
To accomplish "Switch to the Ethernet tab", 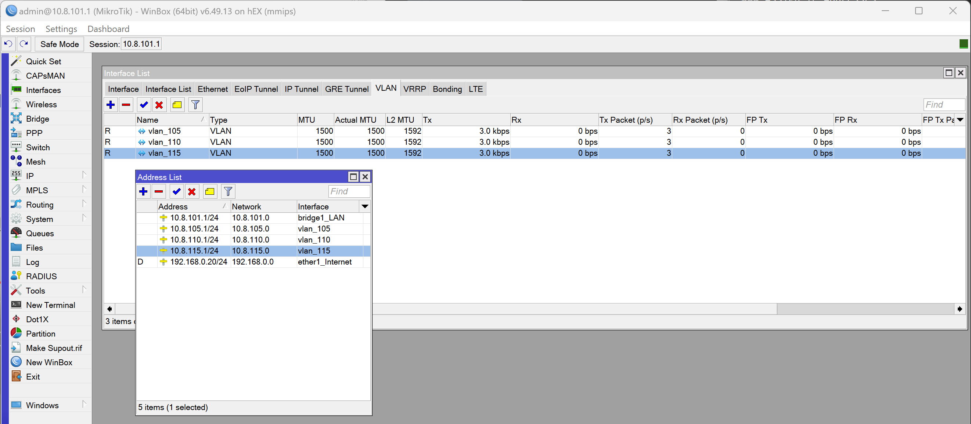I will [x=213, y=89].
